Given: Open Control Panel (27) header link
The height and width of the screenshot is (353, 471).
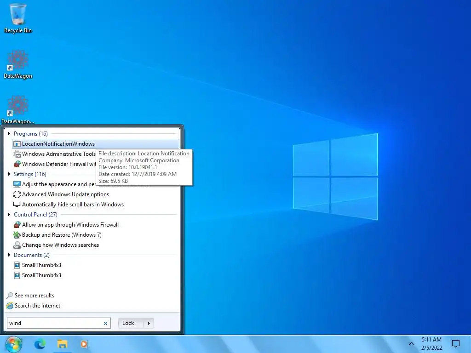Looking at the screenshot, I should click(35, 214).
